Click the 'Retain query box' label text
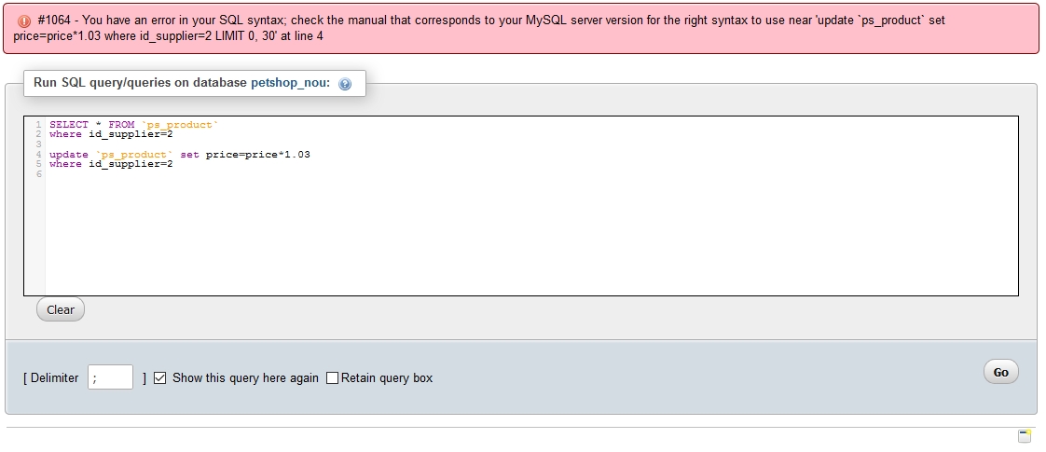Viewport: 1046px width, 452px height. point(387,377)
